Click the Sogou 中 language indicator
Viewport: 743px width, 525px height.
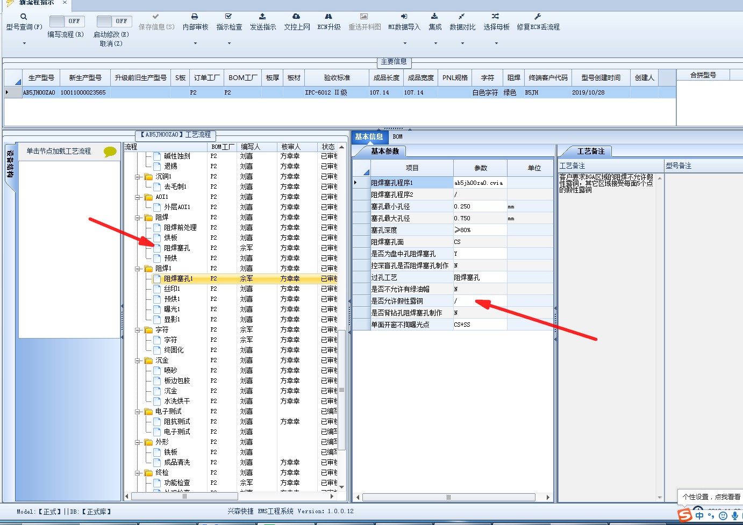point(699,516)
